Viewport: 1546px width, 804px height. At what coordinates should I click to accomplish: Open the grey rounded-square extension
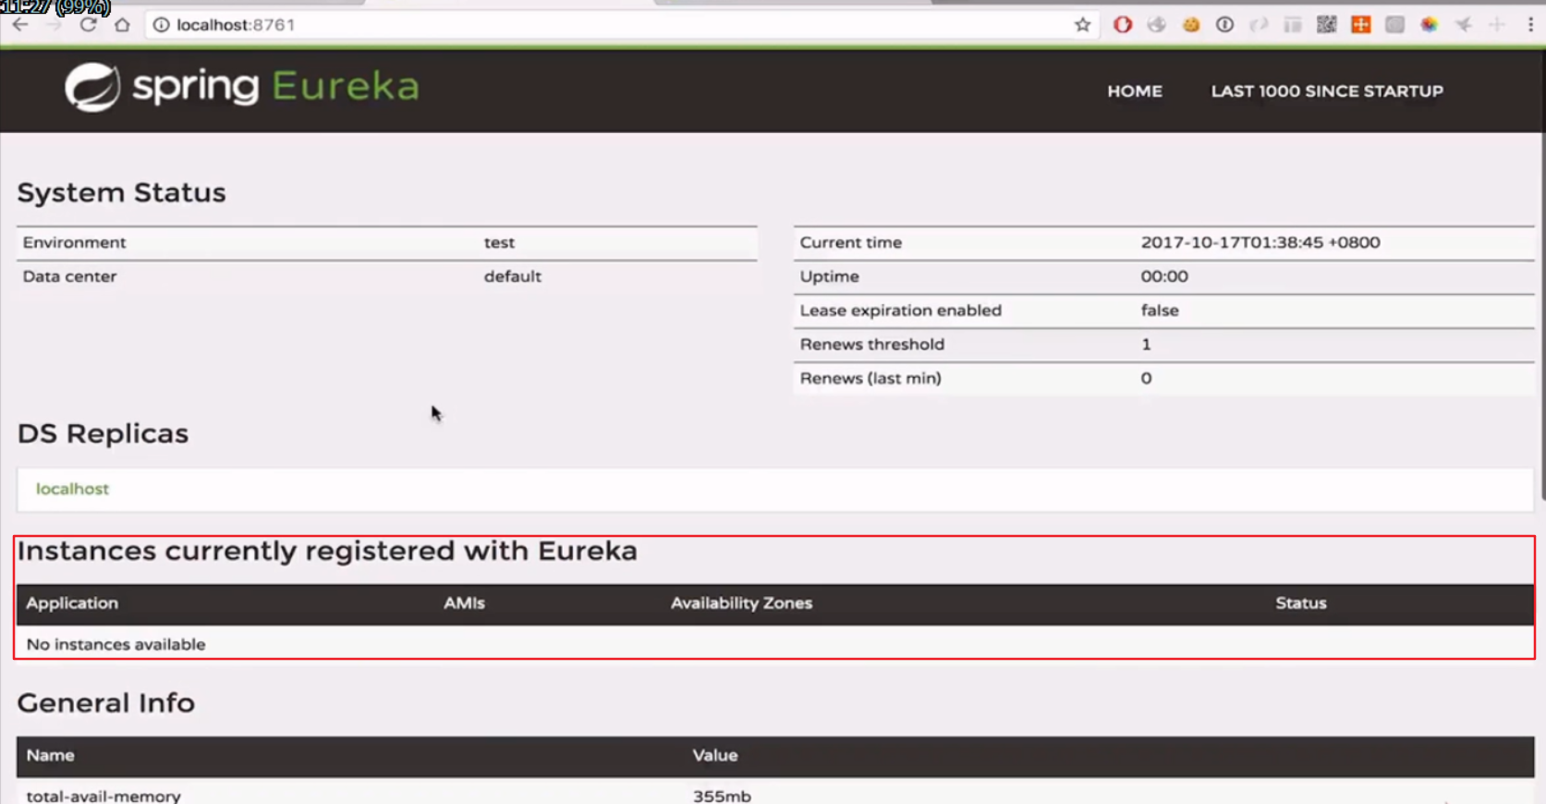tap(1394, 25)
